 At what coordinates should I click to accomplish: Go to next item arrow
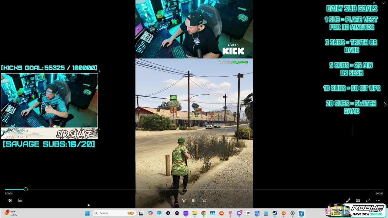(x=385, y=104)
